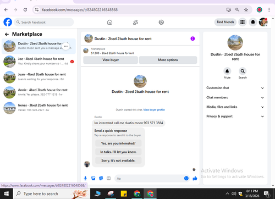Bookmark this page with star icon
This screenshot has height=199, width=275.
tap(246, 10)
